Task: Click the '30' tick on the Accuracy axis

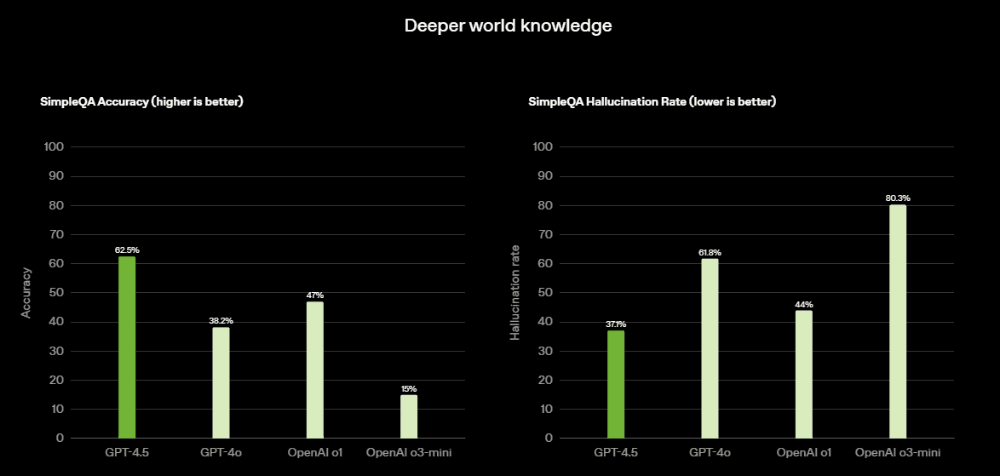Action: (x=57, y=351)
